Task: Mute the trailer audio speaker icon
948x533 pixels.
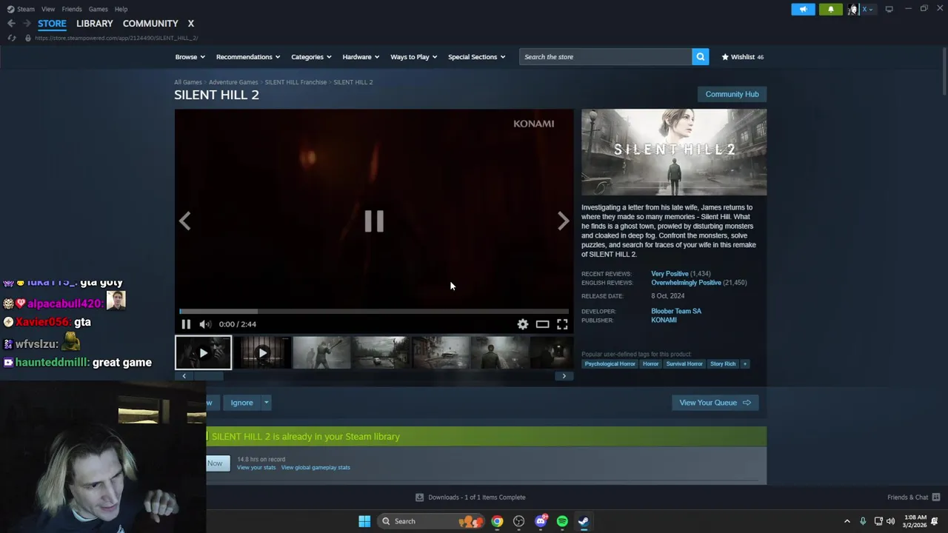Action: [x=205, y=324]
